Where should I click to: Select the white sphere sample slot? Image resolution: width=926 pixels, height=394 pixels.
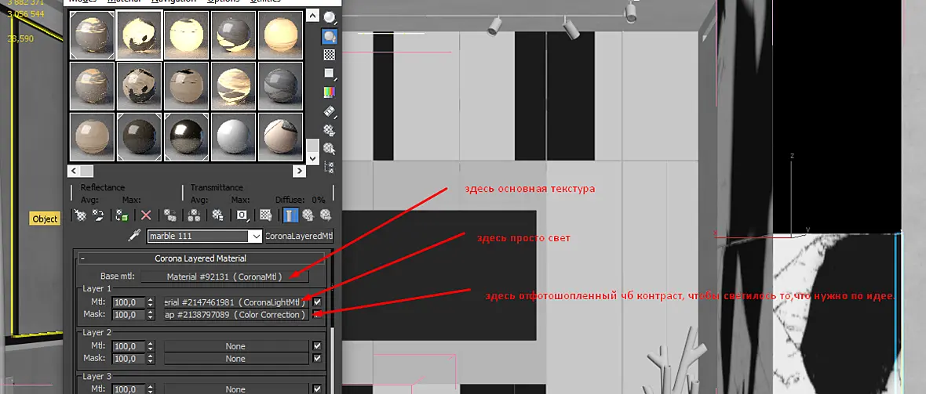234,137
